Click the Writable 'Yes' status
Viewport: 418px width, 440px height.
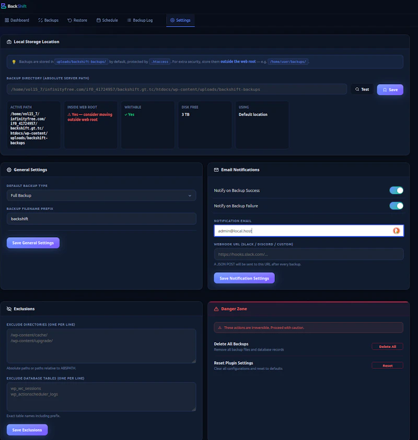tap(130, 114)
